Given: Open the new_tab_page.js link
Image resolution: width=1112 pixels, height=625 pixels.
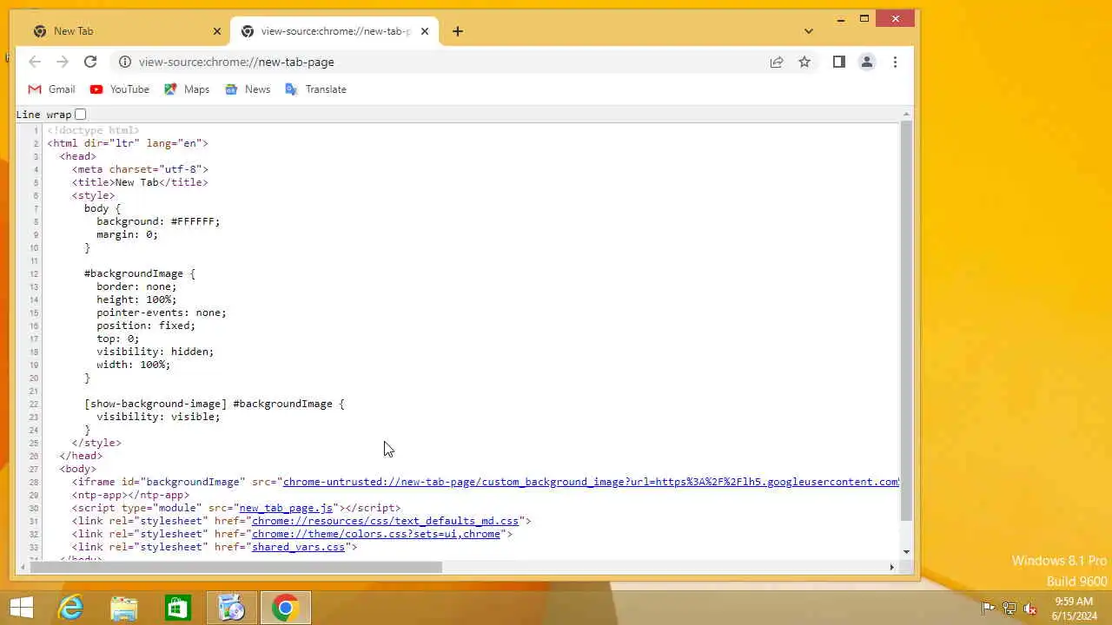Looking at the screenshot, I should (286, 508).
